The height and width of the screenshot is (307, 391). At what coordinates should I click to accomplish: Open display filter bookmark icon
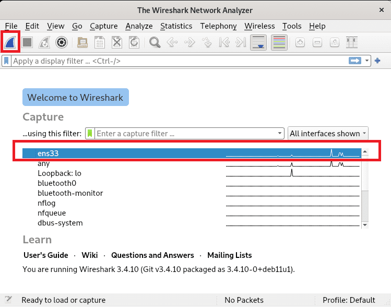click(x=6, y=61)
